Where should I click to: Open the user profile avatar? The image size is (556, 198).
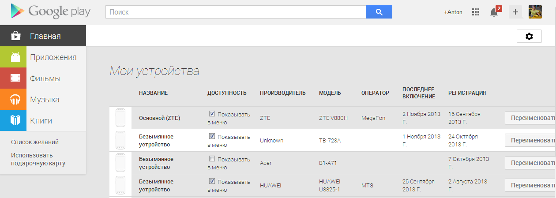click(535, 12)
